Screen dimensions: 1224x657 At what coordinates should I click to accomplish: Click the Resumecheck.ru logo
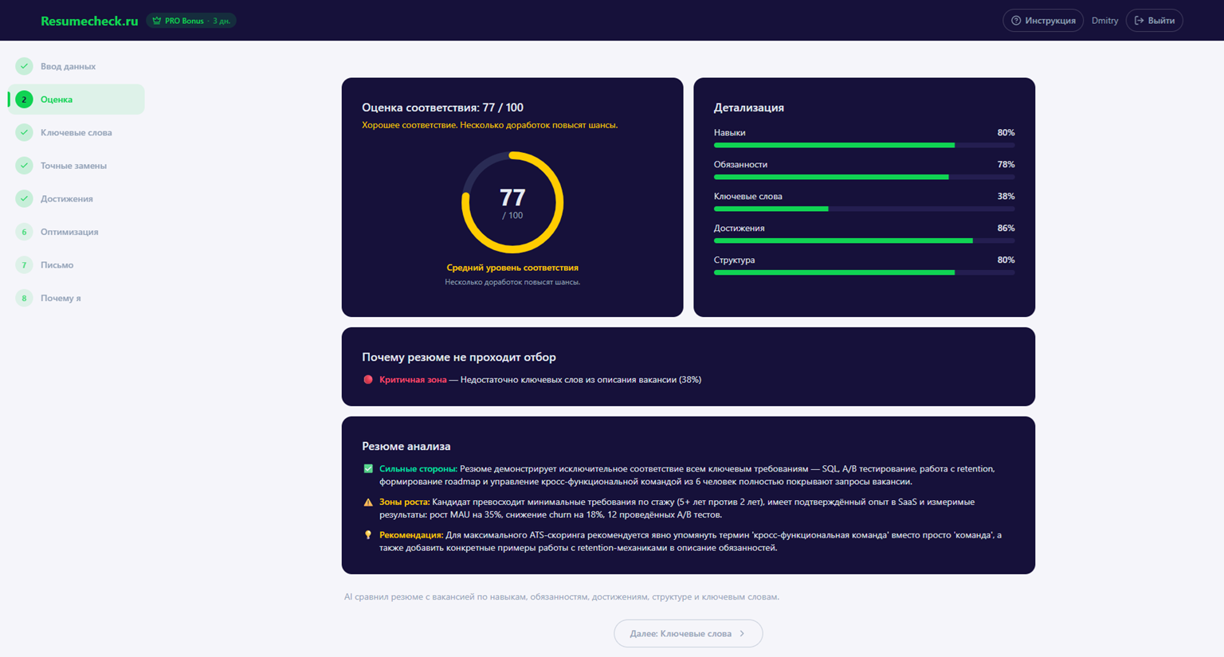88,20
